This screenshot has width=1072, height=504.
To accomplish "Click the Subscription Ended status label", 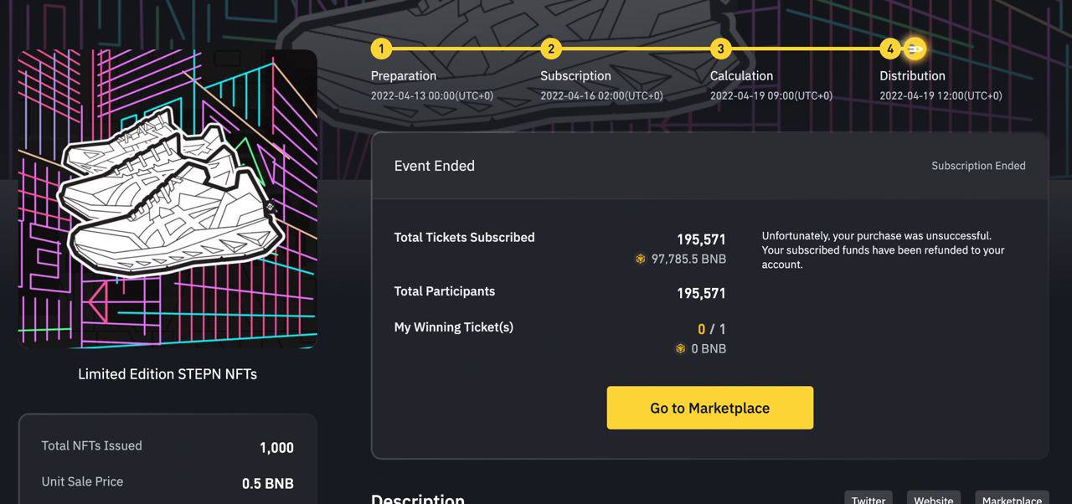I will (x=978, y=166).
